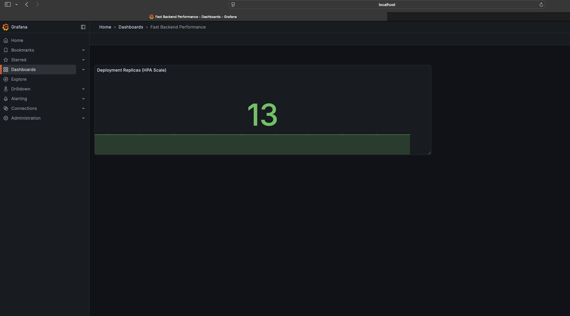570x316 pixels.
Task: Click the Connections icon in the sidebar
Action: pyautogui.click(x=6, y=108)
